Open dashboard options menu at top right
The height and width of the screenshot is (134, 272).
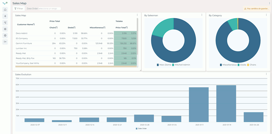(x=269, y=3)
